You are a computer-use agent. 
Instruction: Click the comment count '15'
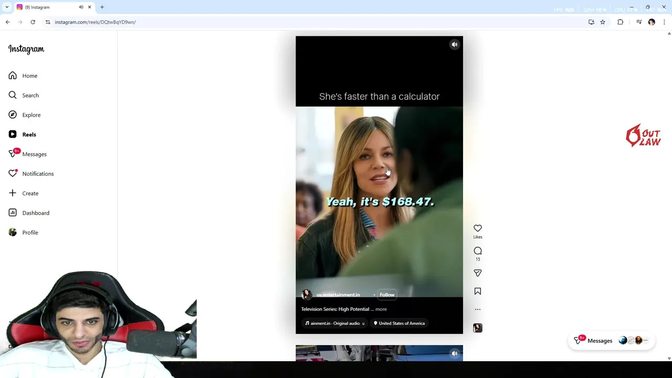[478, 259]
